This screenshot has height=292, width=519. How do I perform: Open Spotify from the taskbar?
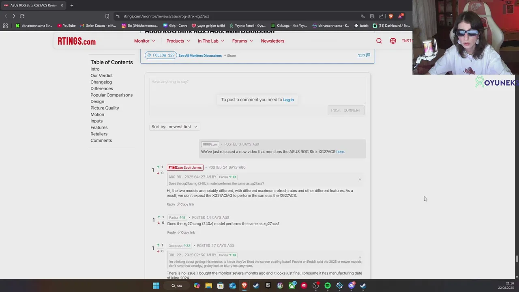[x=328, y=286]
